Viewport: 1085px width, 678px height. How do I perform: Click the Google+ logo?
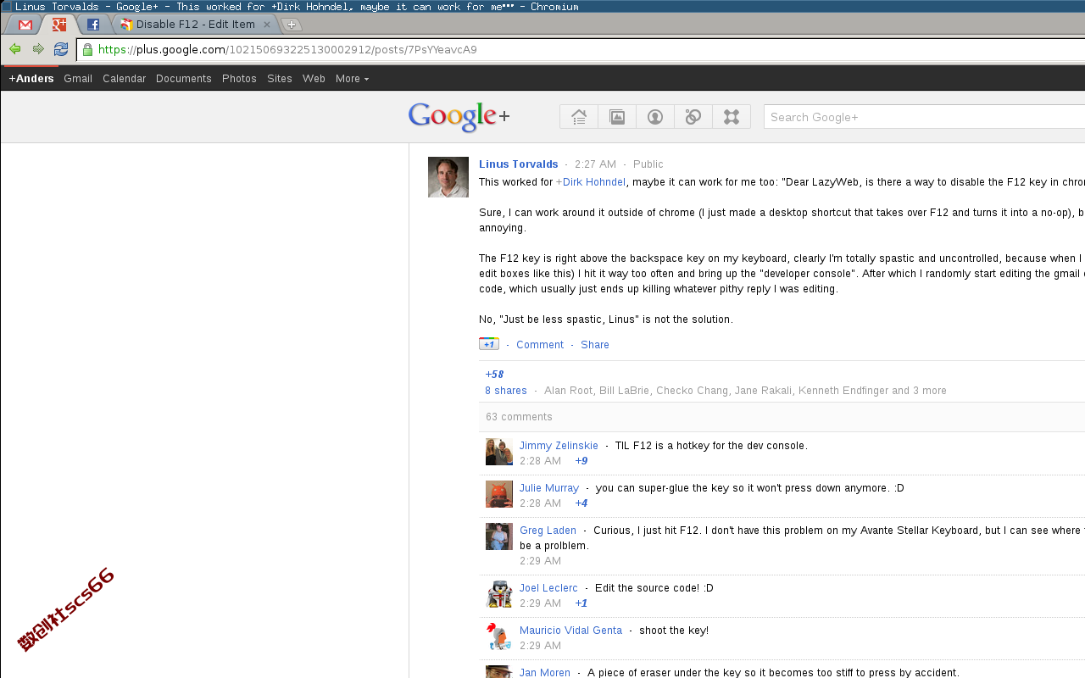(459, 117)
